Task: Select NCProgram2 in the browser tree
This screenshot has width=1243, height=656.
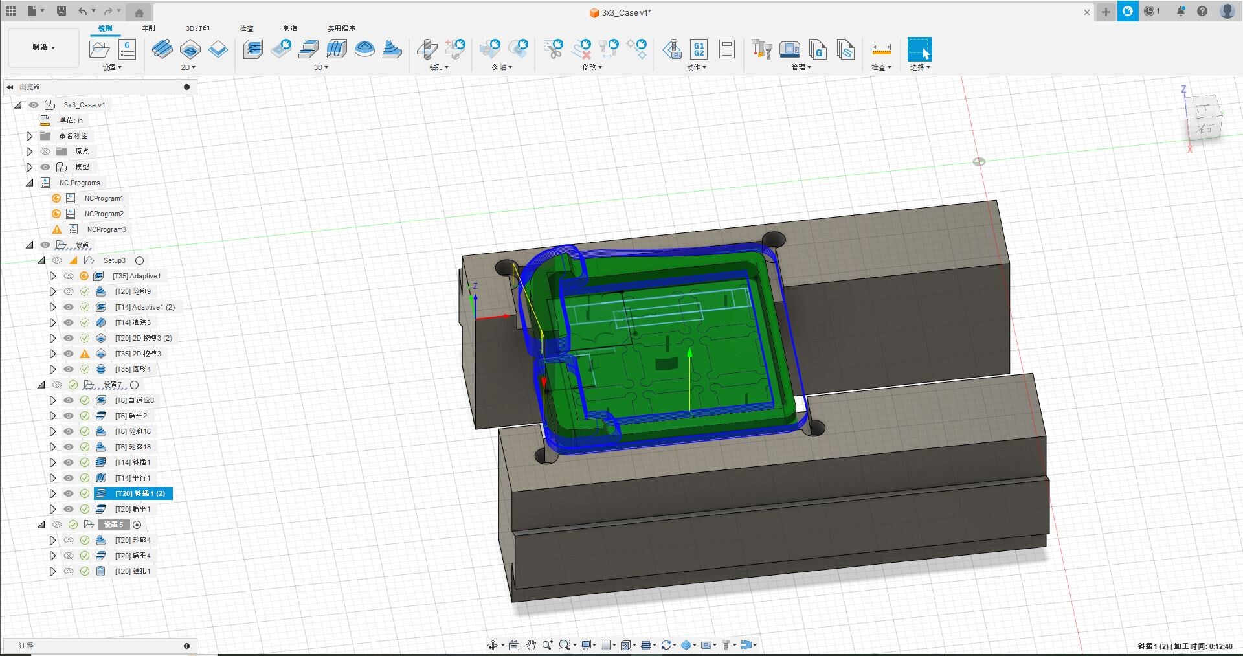Action: [x=104, y=214]
